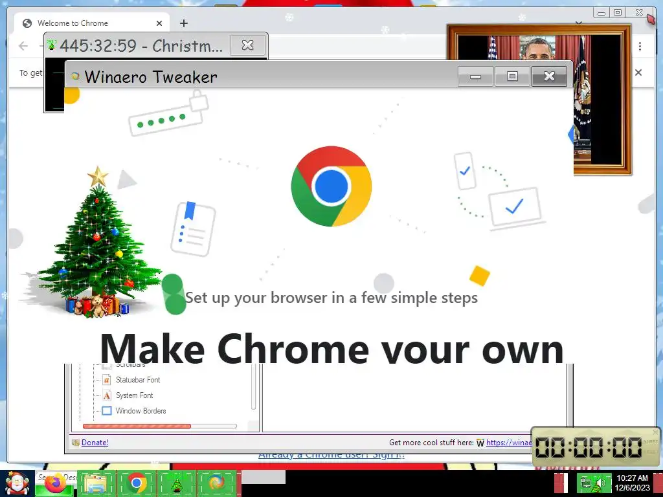The height and width of the screenshot is (497, 663).
Task: Maximize the Winaero Tweaker window
Action: click(x=512, y=76)
